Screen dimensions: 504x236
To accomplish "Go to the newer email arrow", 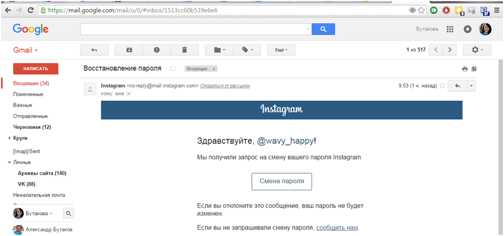I will click(x=436, y=50).
